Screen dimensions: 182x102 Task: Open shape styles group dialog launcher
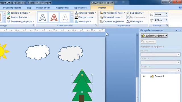34,25
